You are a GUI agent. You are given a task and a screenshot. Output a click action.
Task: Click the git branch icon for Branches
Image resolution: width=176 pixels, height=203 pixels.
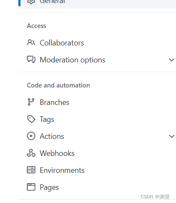tap(31, 102)
